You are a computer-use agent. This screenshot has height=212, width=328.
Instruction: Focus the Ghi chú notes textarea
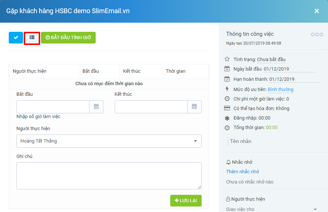(x=109, y=176)
